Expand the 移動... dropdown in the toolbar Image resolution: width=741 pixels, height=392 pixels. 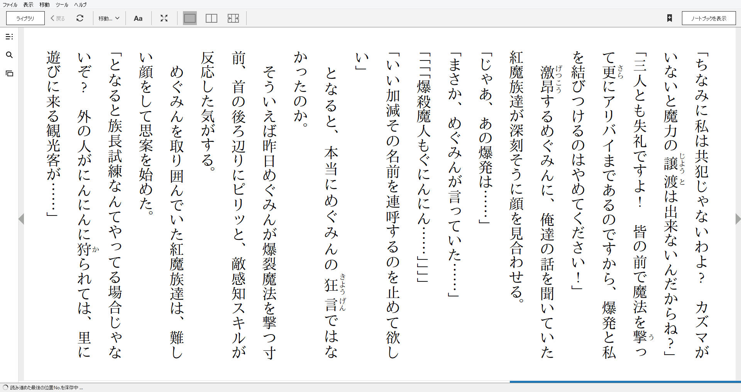pyautogui.click(x=109, y=18)
